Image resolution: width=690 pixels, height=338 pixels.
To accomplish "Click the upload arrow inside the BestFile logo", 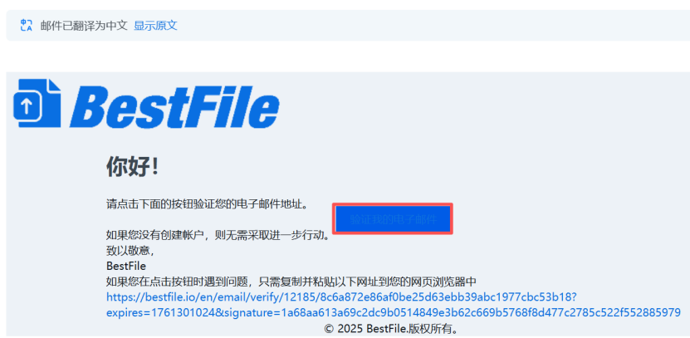I will click(27, 105).
